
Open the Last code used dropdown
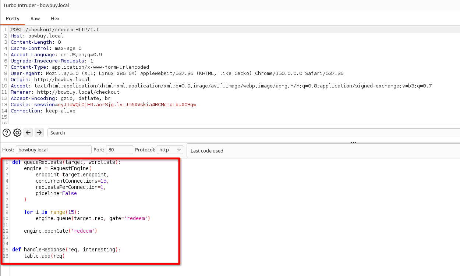click(x=323, y=151)
